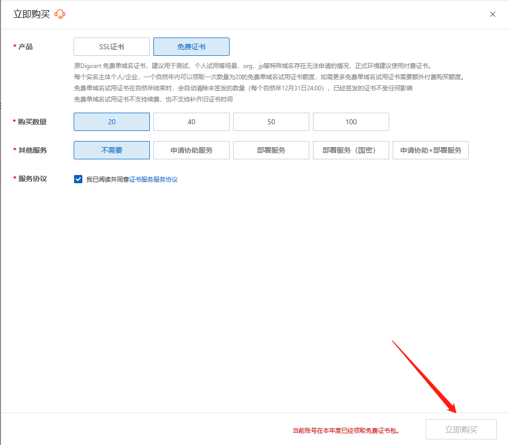Choose purchase quantity 20
The image size is (509, 445).
(112, 122)
